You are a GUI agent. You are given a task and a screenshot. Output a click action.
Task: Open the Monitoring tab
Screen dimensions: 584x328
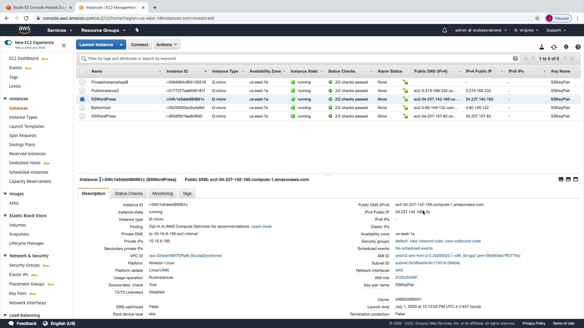(x=162, y=194)
